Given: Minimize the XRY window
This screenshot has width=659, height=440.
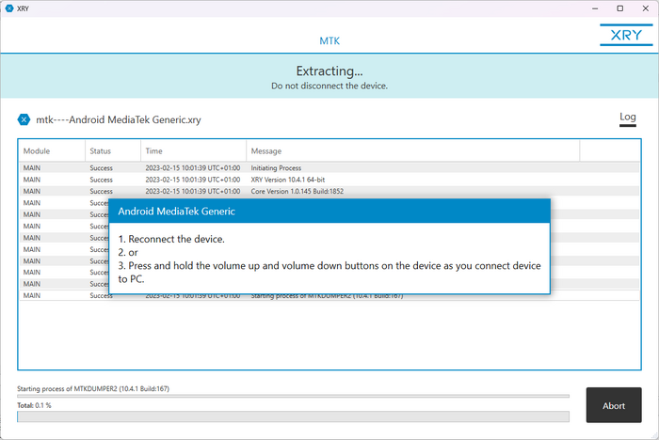Looking at the screenshot, I should (595, 8).
